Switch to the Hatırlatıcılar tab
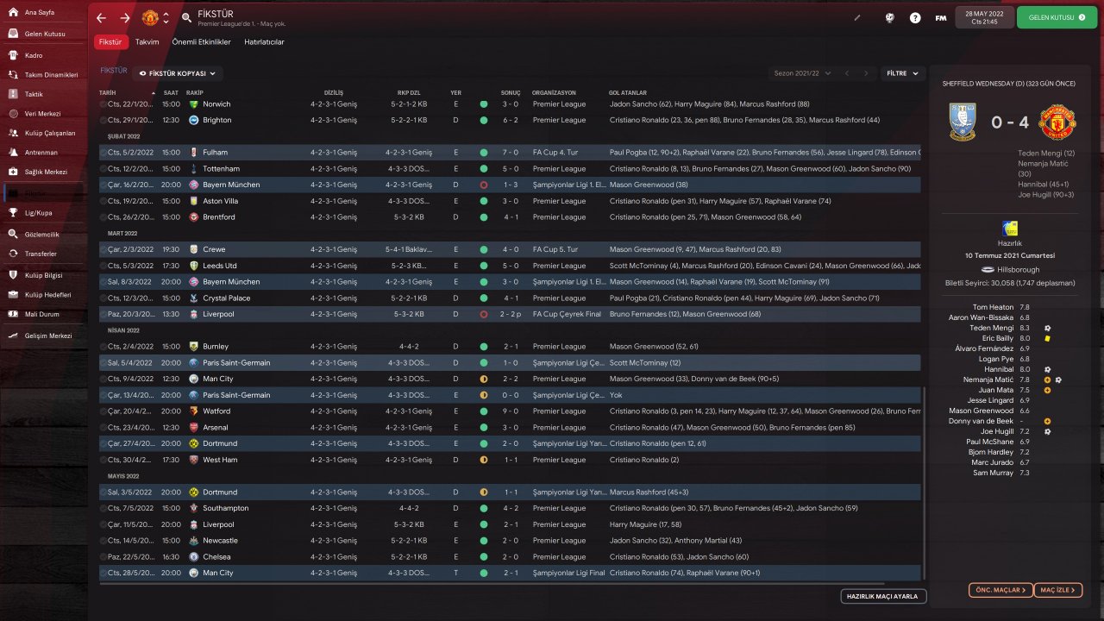 click(x=264, y=41)
